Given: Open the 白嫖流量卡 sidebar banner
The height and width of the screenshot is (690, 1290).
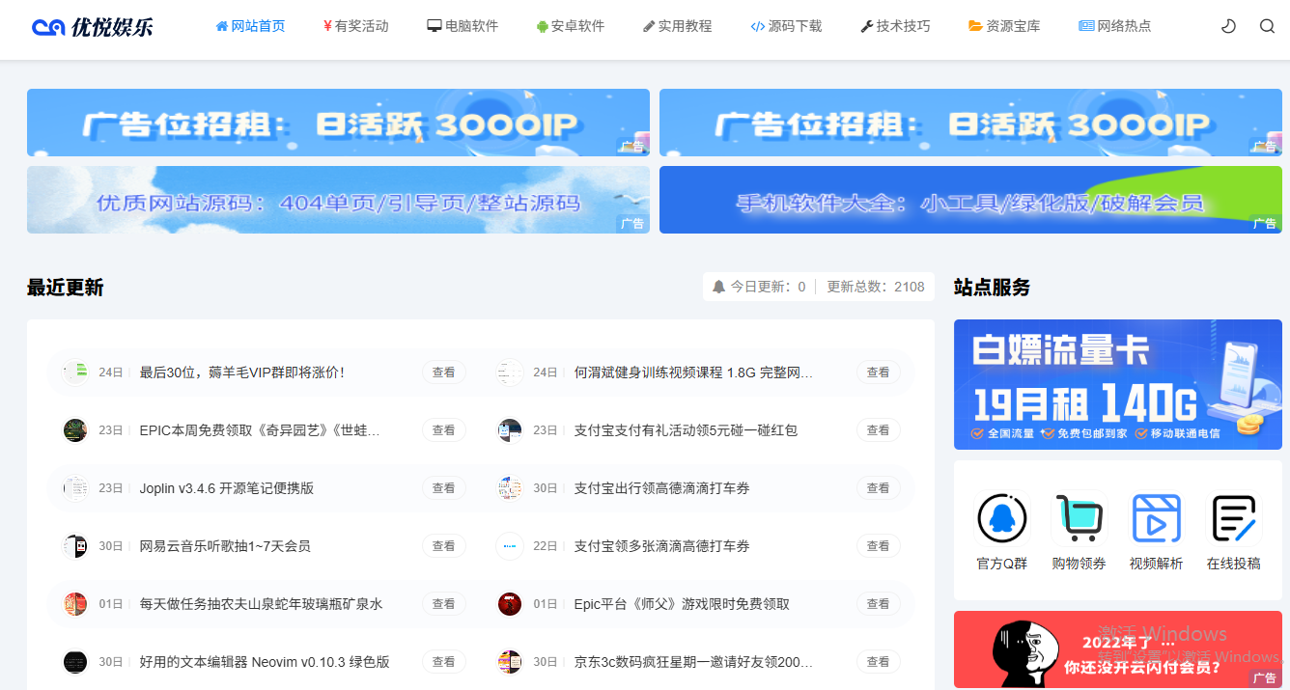Looking at the screenshot, I should (1117, 384).
